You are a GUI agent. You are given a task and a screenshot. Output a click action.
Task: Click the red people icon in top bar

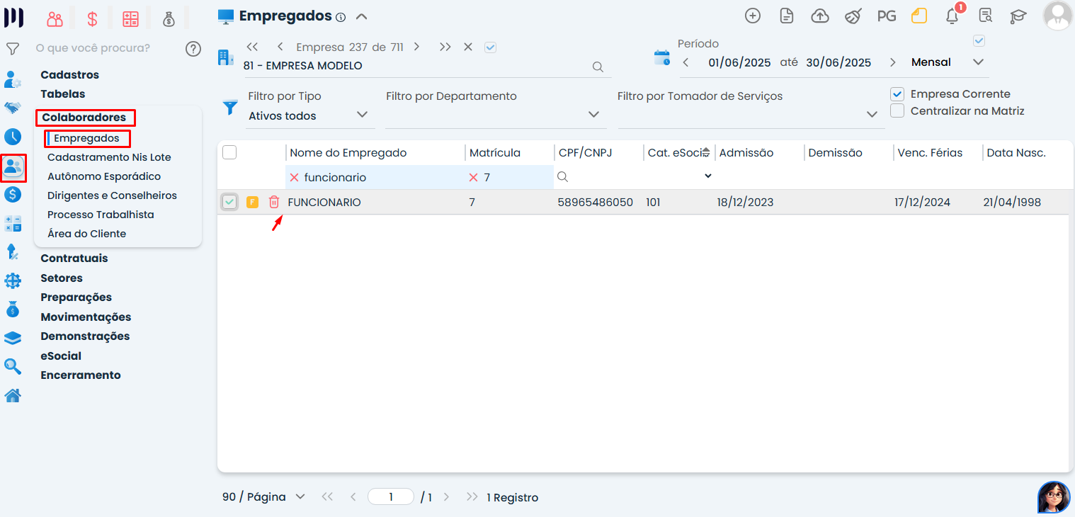coord(55,19)
